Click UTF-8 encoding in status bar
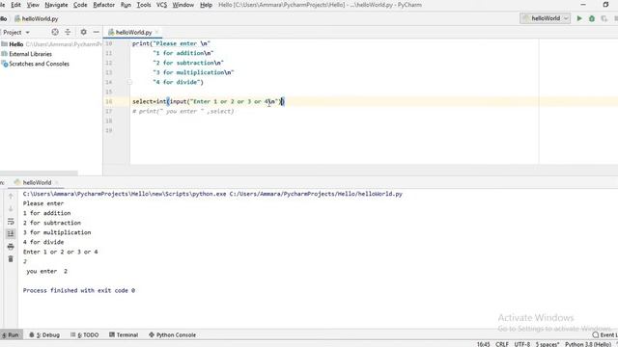The image size is (618, 347). coord(521,344)
